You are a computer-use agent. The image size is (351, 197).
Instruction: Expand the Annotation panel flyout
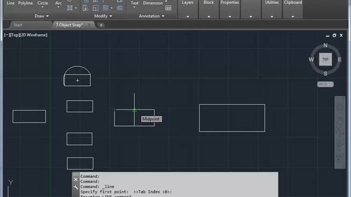click(x=151, y=16)
